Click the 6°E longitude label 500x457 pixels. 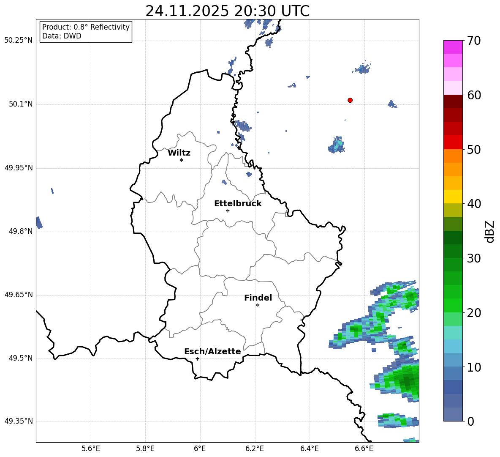click(x=200, y=449)
